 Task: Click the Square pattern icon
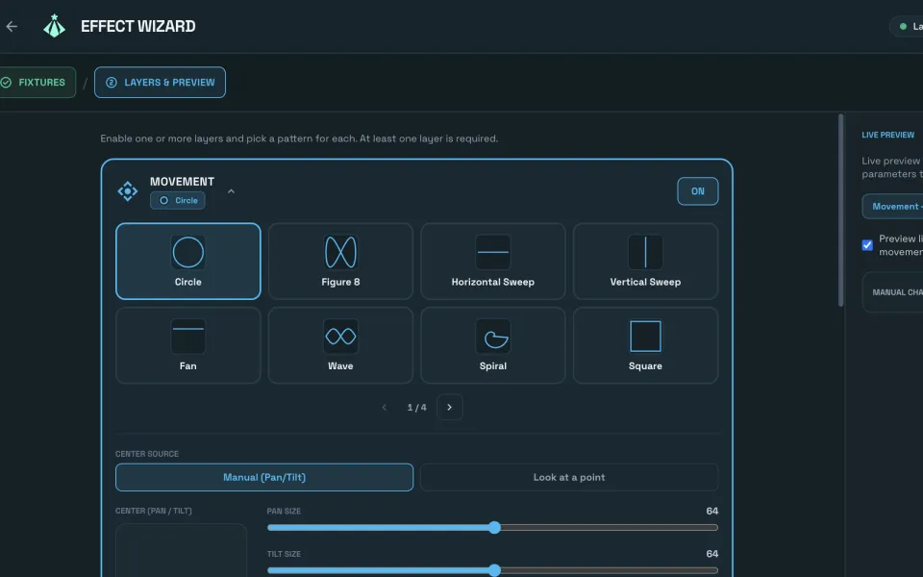pyautogui.click(x=645, y=337)
